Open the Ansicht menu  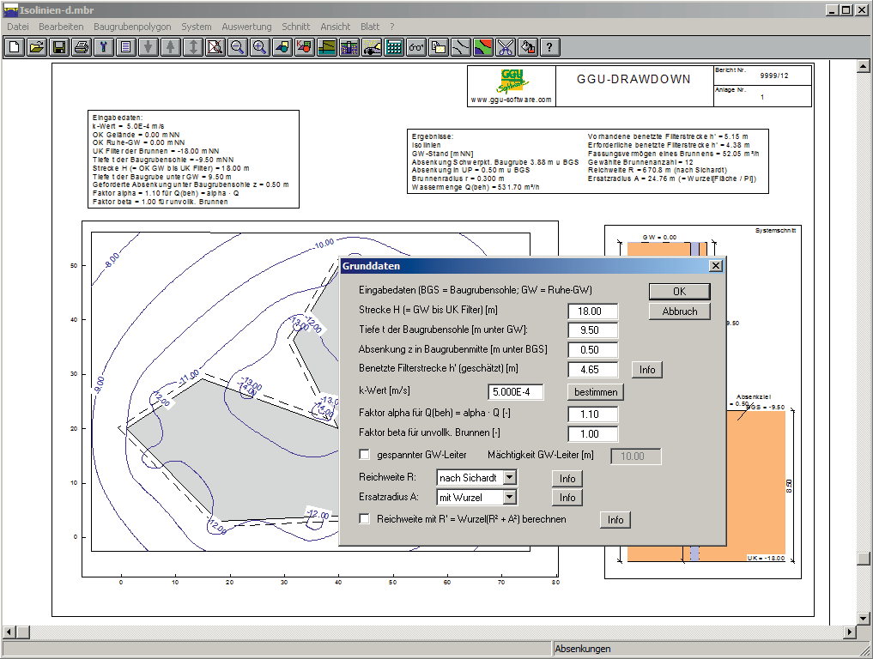335,27
